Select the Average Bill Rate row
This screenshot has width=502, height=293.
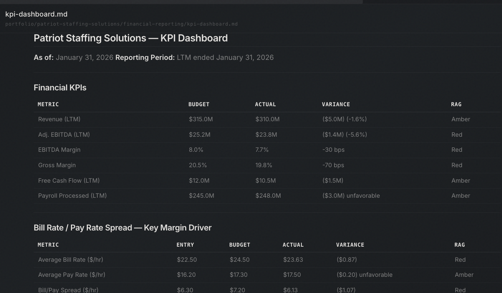pos(71,259)
